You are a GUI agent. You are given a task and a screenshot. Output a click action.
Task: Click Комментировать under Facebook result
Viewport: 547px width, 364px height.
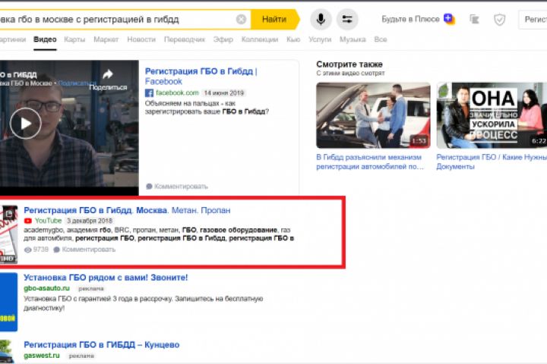point(177,187)
